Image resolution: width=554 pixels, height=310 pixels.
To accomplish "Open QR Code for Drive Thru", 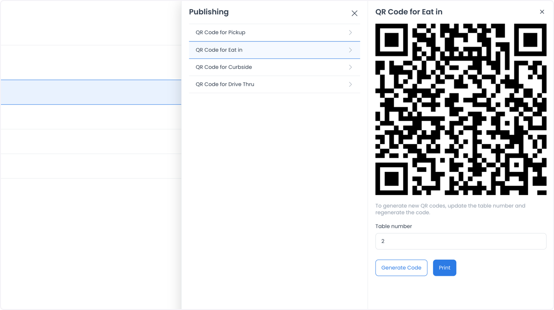I will pyautogui.click(x=274, y=85).
